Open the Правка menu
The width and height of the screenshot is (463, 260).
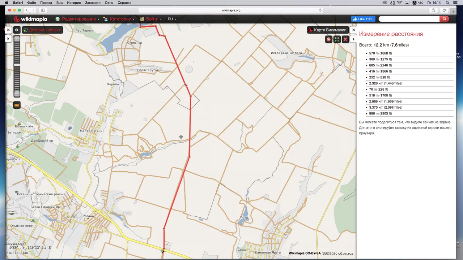click(46, 3)
